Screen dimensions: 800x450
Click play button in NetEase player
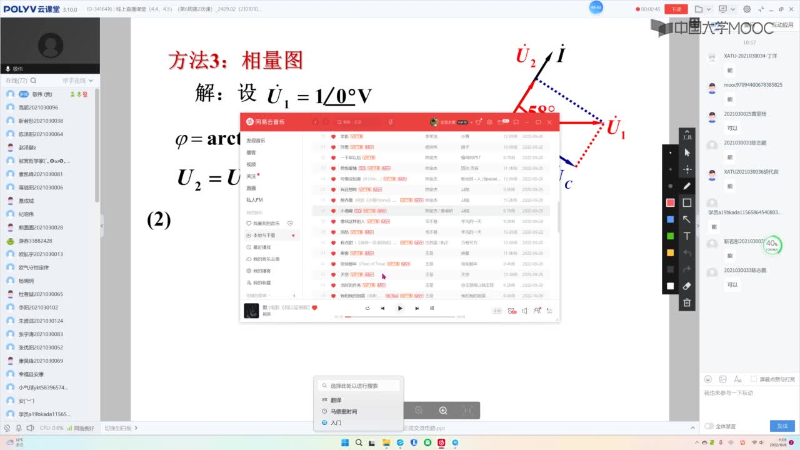[400, 308]
